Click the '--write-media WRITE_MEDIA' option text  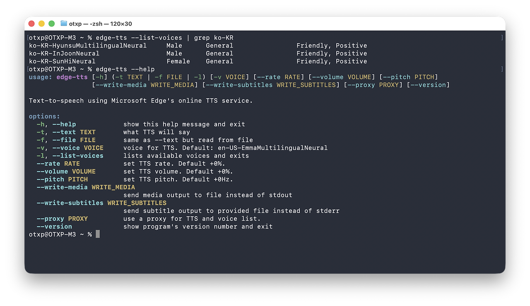click(86, 187)
